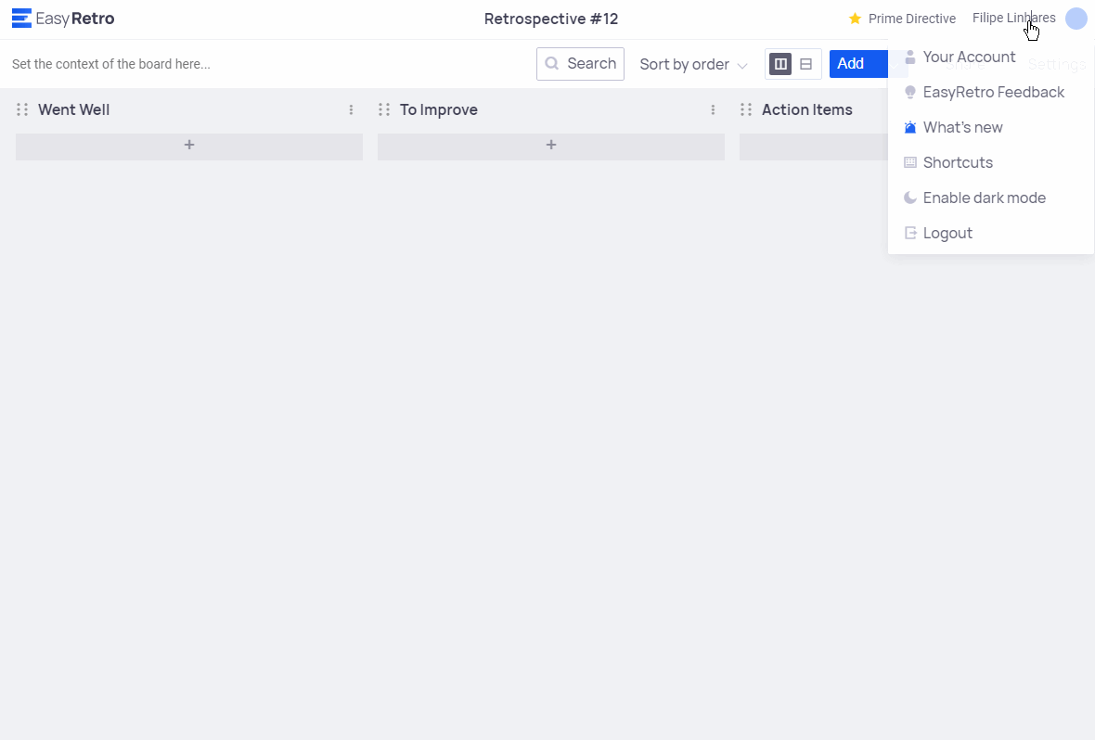Edit the board context text
Viewport: 1095px width, 740px height.
point(111,64)
